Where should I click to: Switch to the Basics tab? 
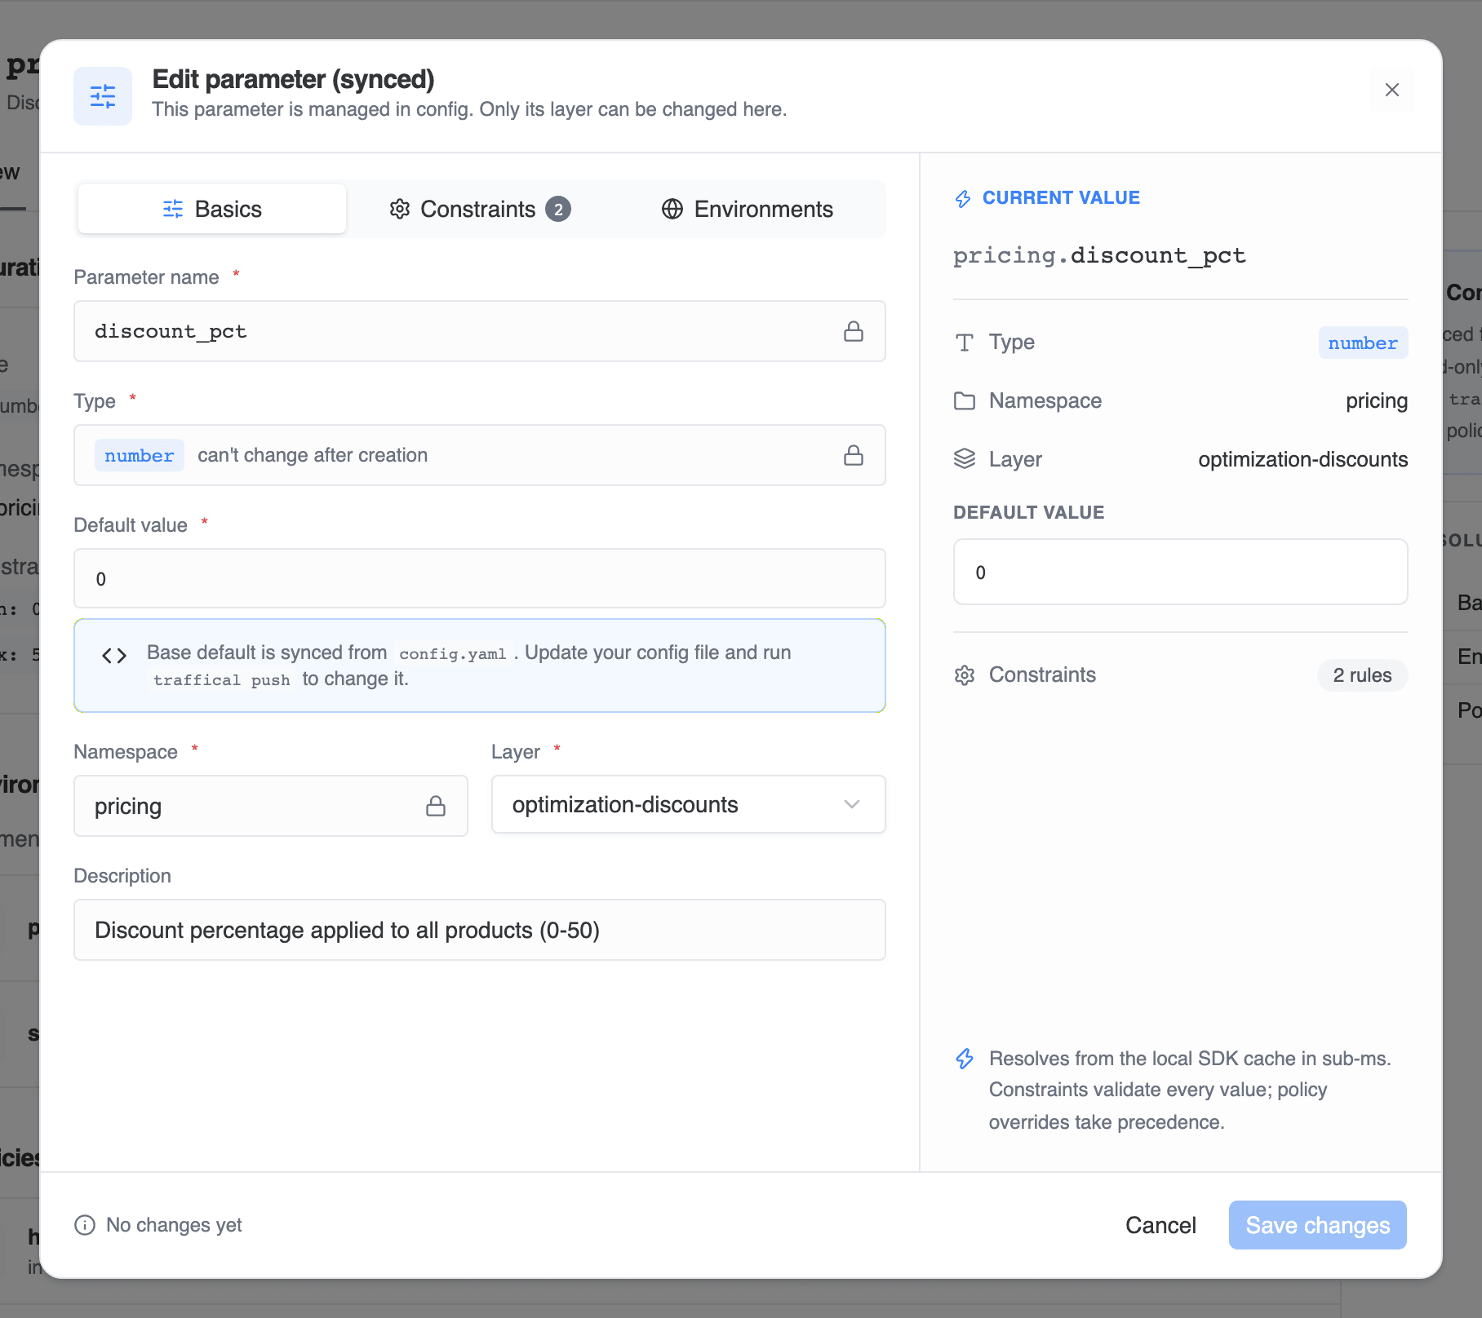pos(212,209)
